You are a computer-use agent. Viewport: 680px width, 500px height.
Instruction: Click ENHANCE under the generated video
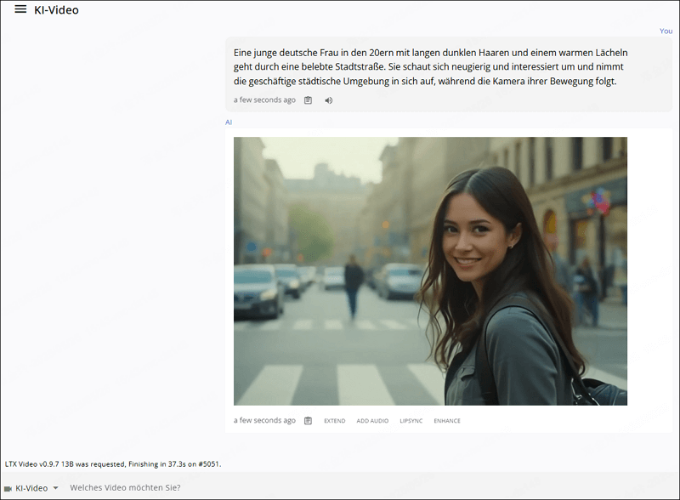[x=447, y=421]
